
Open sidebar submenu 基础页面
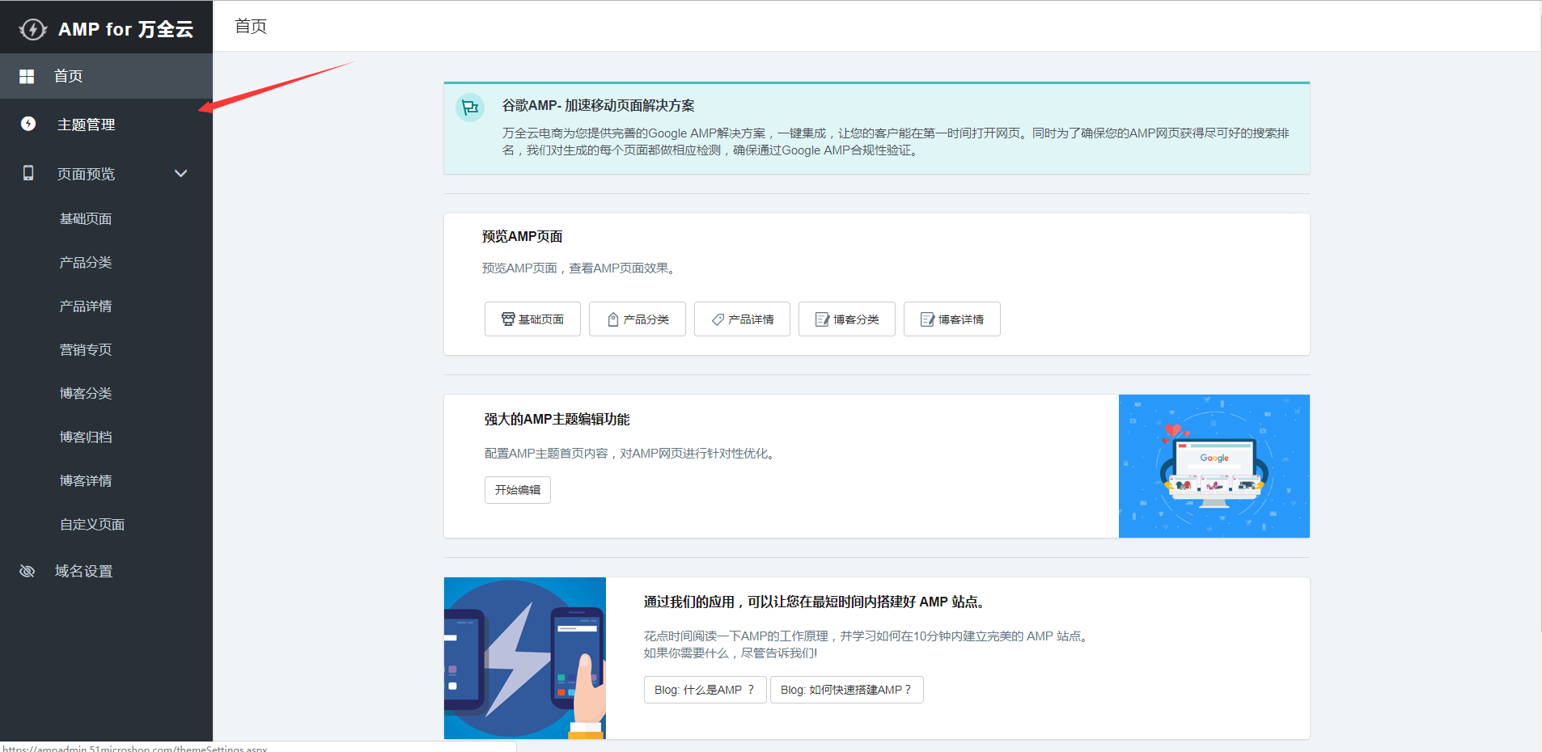86,218
